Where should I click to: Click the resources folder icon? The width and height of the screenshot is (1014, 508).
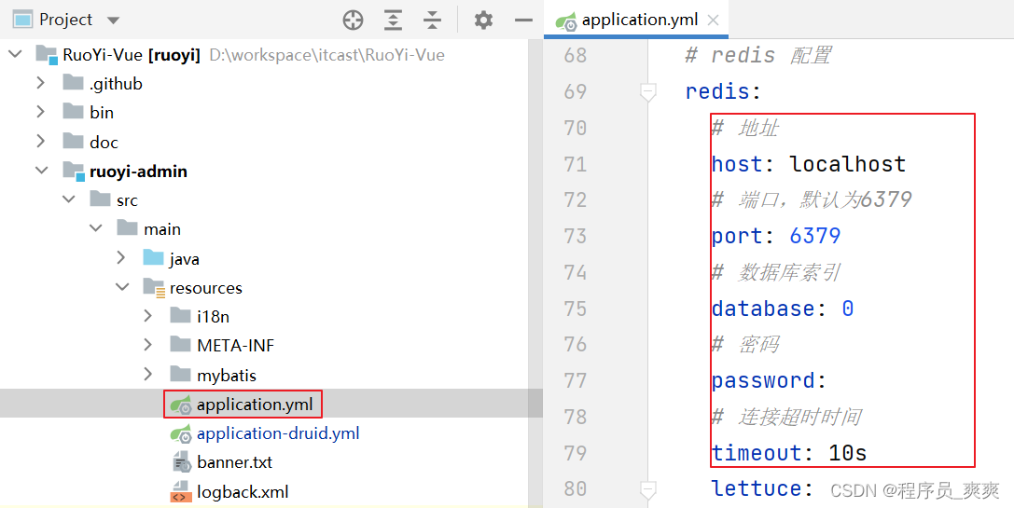(x=154, y=288)
